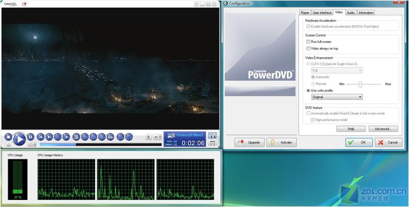
Task: Click the CPU Usage 10% meter
Action: (17, 179)
